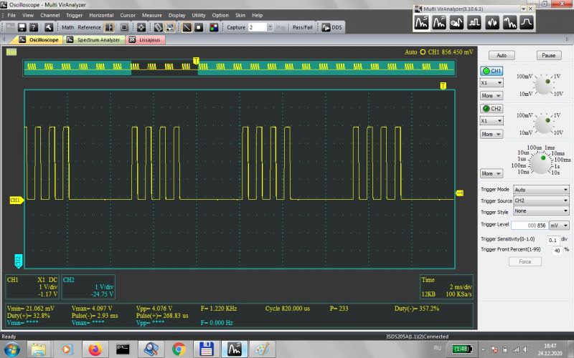Open the RGB color settings icon
Screen dimensions: 574x358
(214, 27)
